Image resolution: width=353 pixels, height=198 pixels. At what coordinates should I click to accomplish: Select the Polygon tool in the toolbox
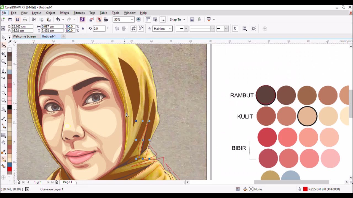(x=3, y=100)
